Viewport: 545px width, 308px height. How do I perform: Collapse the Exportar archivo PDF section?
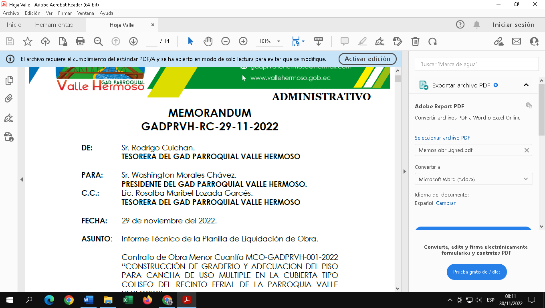pos(526,85)
